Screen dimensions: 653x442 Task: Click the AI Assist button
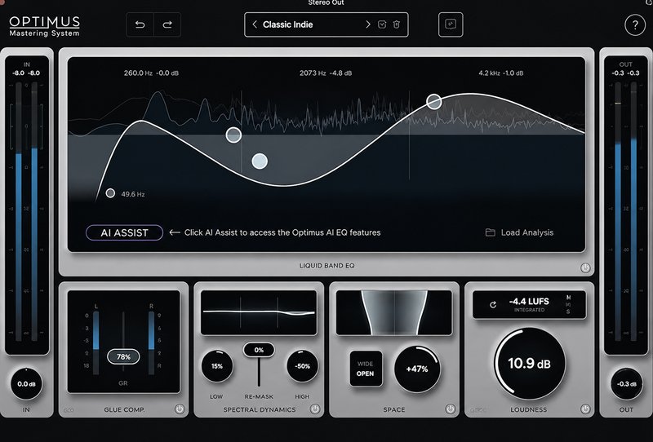(124, 232)
